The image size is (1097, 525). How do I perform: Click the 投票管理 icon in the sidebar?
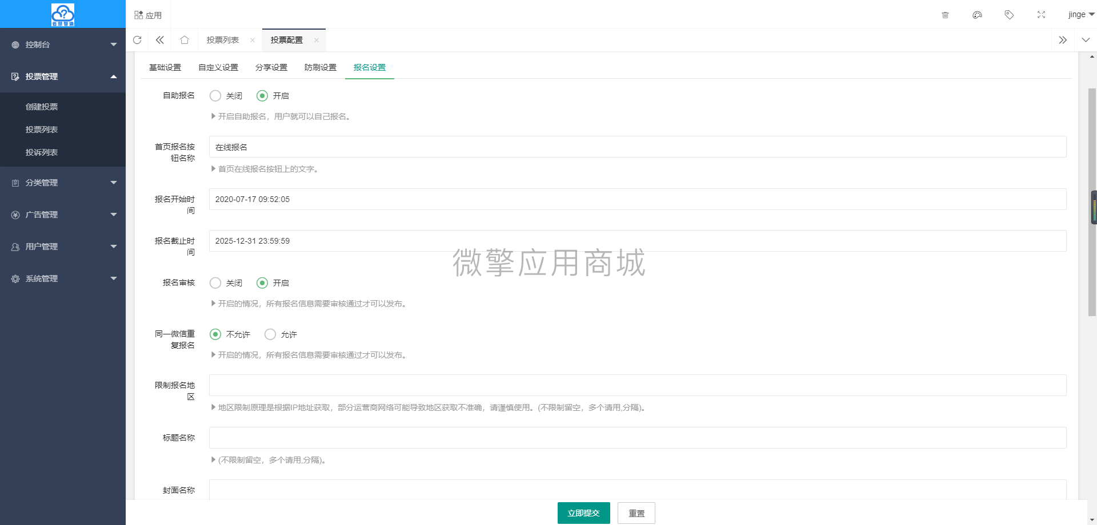(x=15, y=76)
